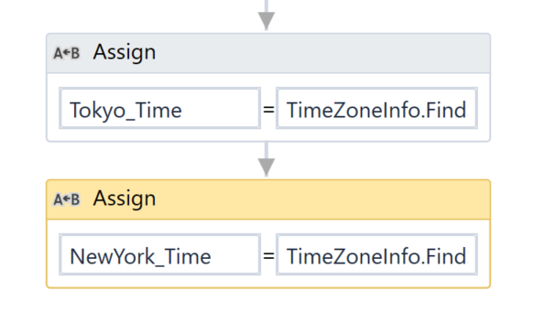Click the connector line entering the Tokyo Assign
534x333 pixels.
coord(267,5)
